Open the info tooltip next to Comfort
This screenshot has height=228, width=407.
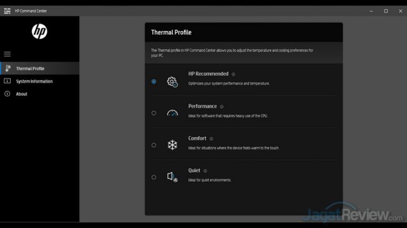[x=211, y=139]
